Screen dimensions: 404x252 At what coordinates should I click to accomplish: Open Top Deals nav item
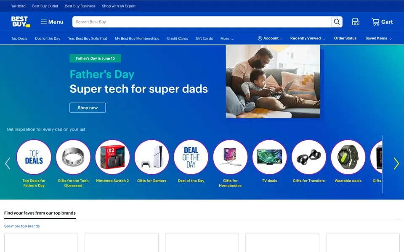tap(19, 39)
